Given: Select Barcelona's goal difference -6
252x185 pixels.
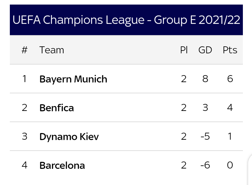Looking at the screenshot, I should pyautogui.click(x=205, y=165).
